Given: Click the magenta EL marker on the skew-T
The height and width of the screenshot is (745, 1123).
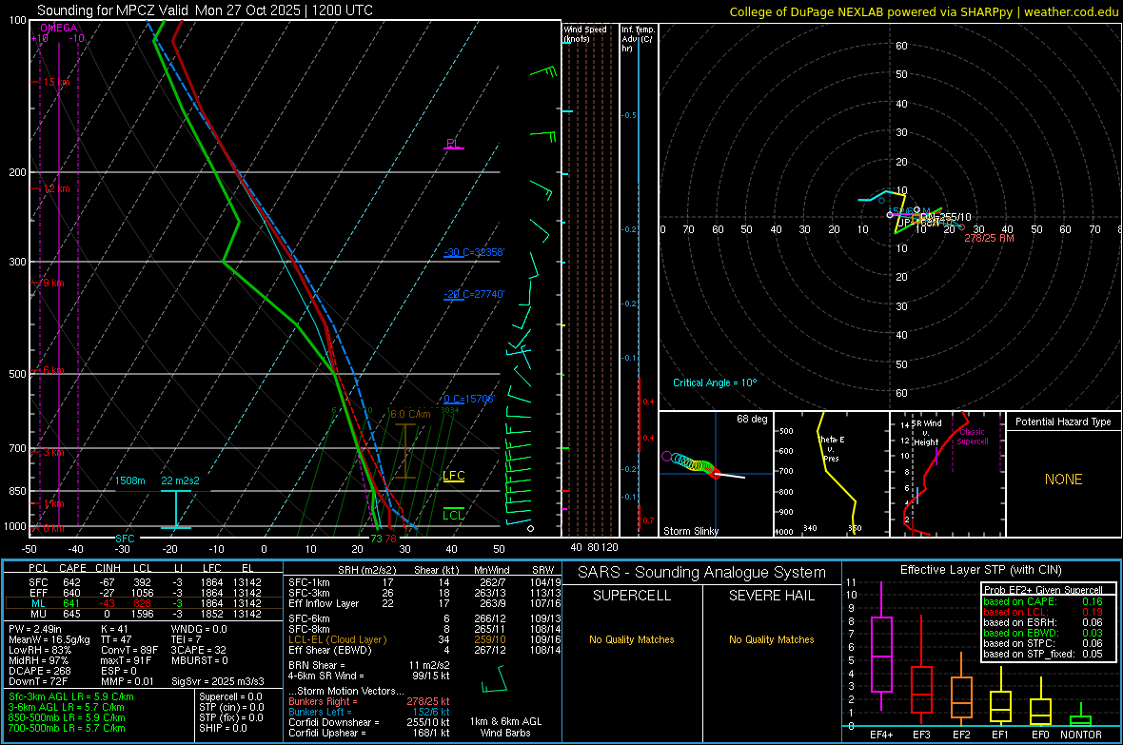Looking at the screenshot, I should point(453,144).
